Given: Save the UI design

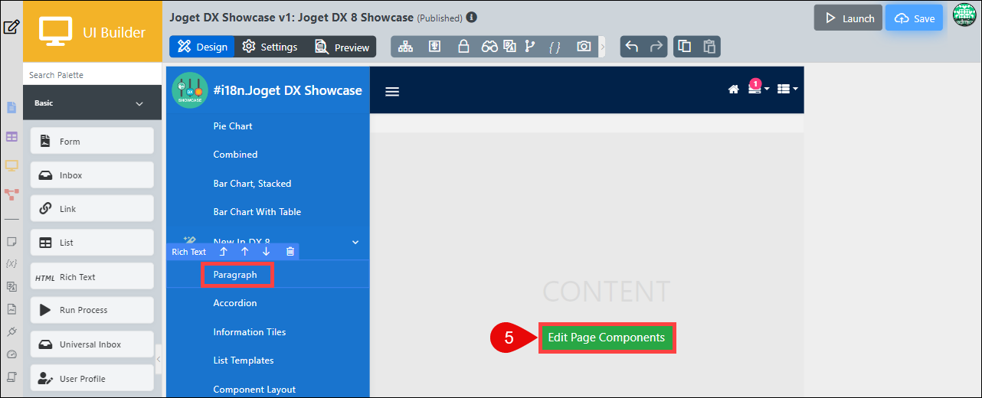Looking at the screenshot, I should point(914,18).
